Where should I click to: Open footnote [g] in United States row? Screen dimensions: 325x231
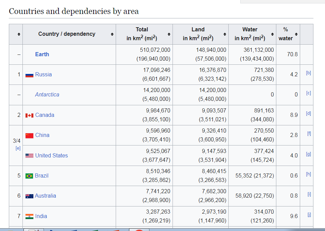308,154
